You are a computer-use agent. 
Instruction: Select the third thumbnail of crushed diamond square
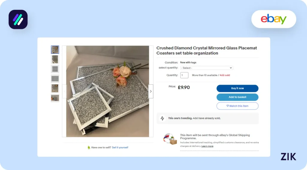pos(55,69)
